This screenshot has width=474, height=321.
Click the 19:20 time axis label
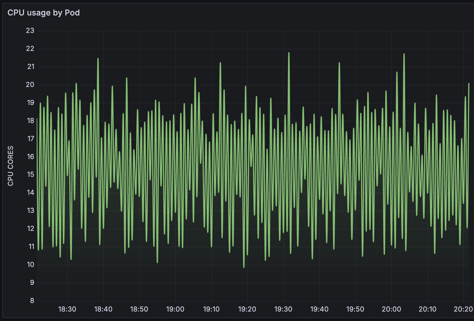[x=247, y=309]
